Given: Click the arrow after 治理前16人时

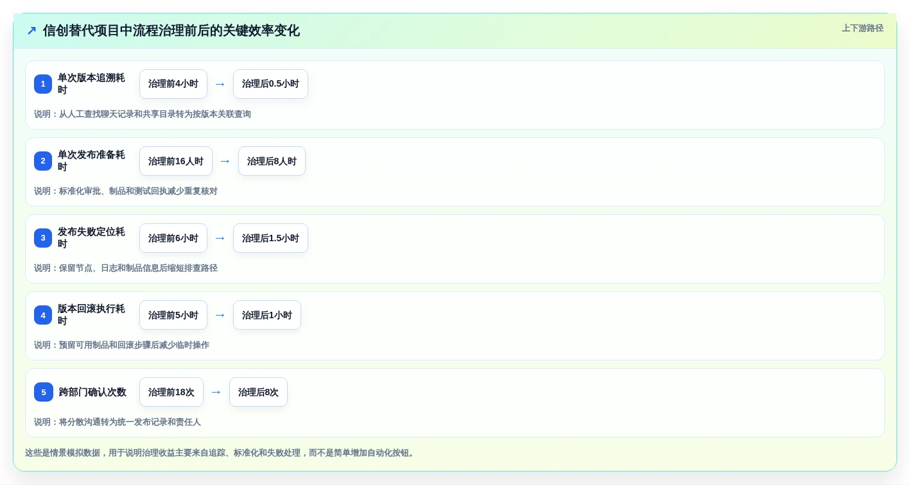Looking at the screenshot, I should click(x=225, y=161).
